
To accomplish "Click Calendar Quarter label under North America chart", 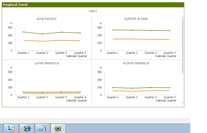I will (x=166, y=101).
